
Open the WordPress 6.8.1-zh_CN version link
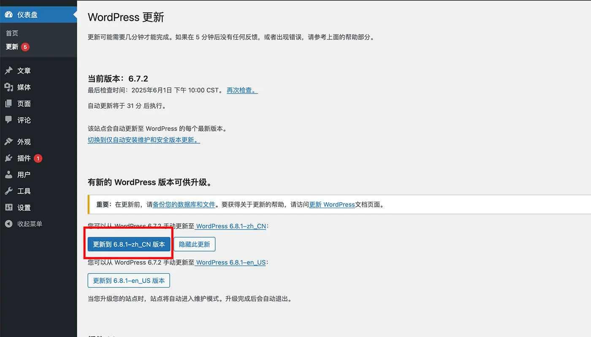[231, 226]
